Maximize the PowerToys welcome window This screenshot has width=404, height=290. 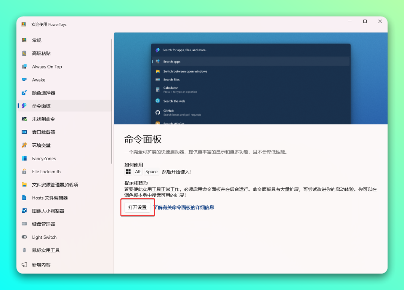click(365, 22)
